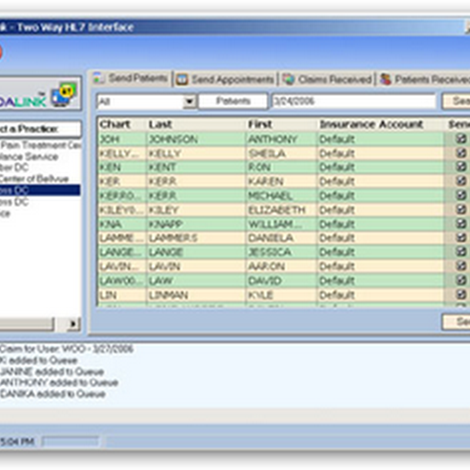Click the status bar progress bar

[x=70, y=442]
